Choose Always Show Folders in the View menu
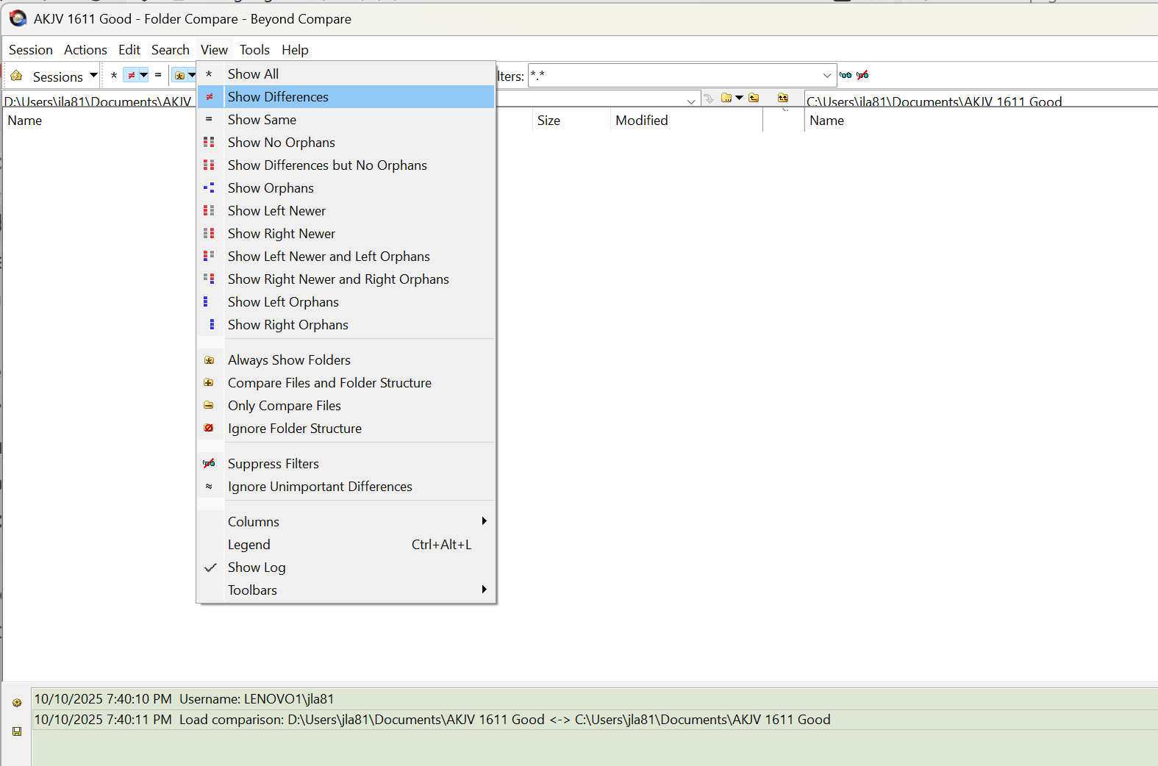 pos(346,360)
